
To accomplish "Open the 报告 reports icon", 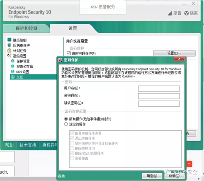I will [x=170, y=13].
